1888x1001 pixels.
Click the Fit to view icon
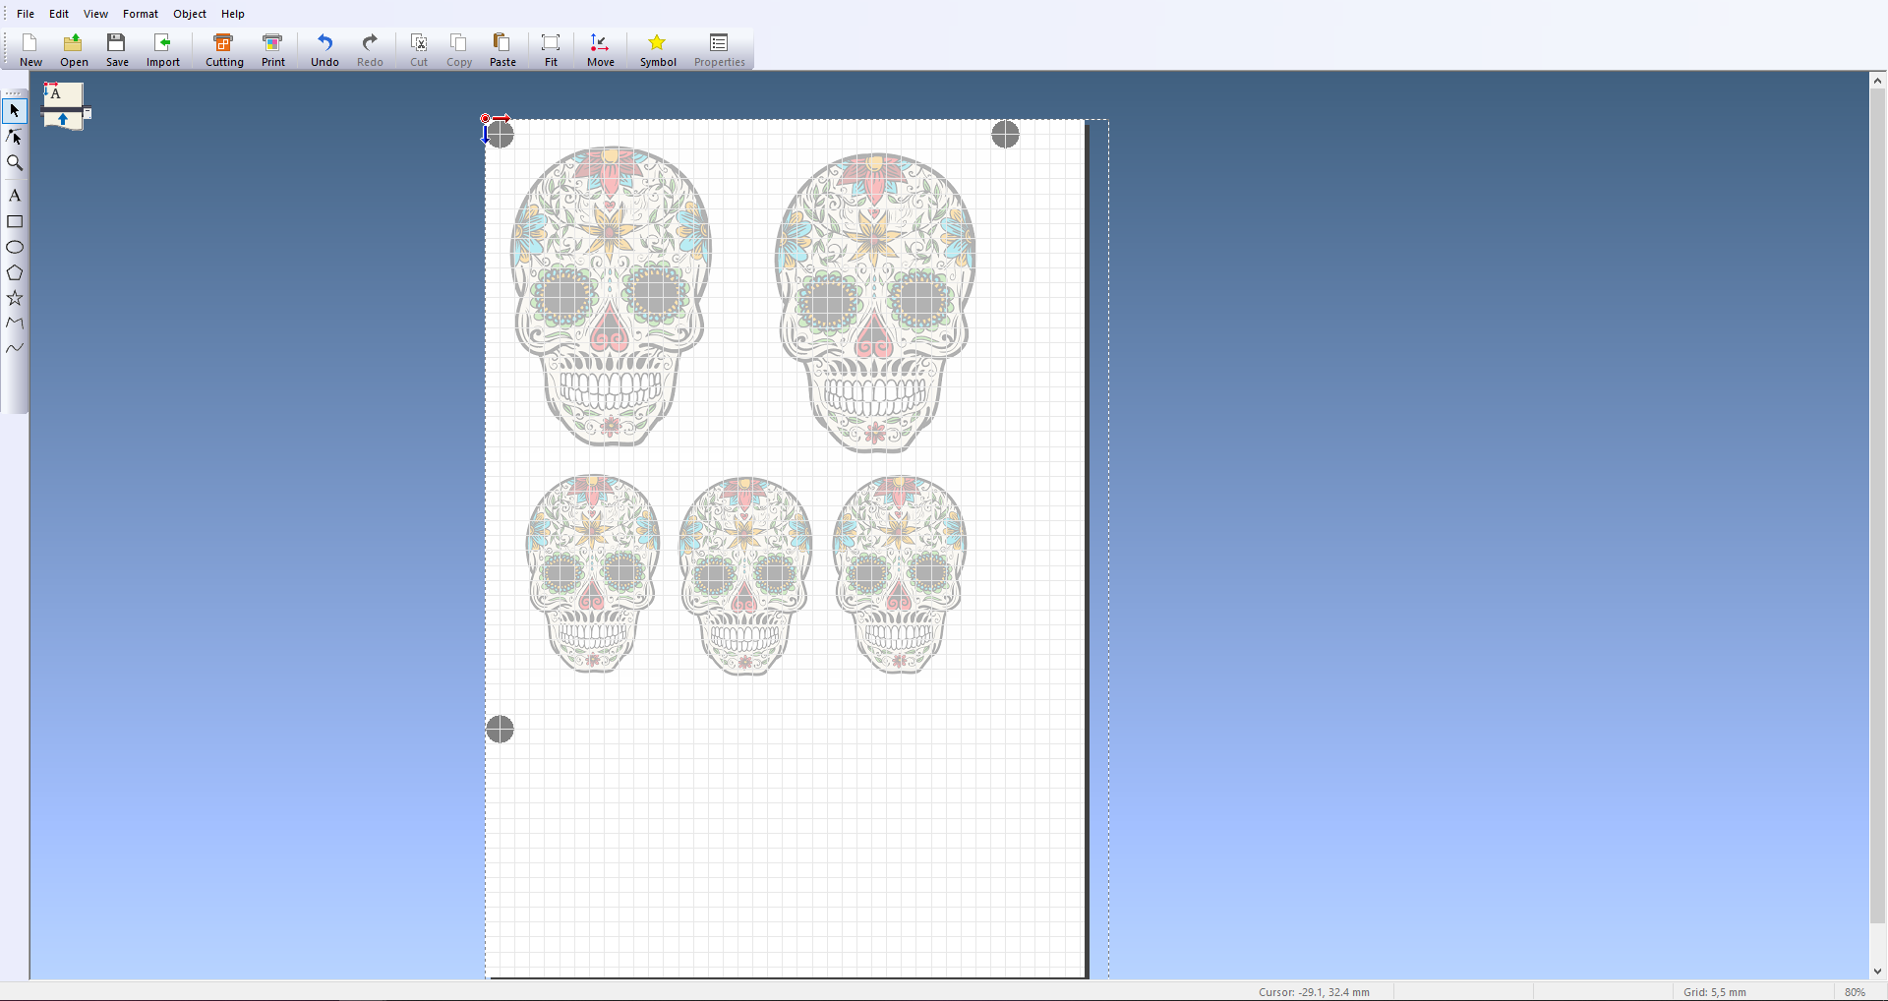[551, 50]
